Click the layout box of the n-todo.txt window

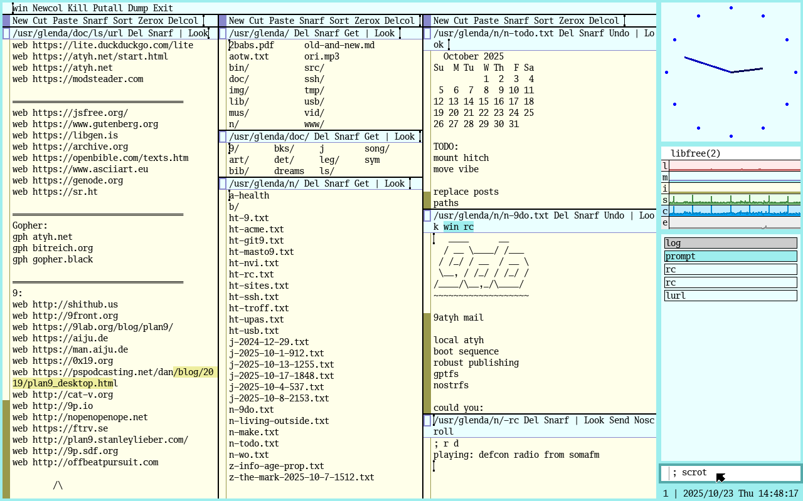[x=427, y=34]
